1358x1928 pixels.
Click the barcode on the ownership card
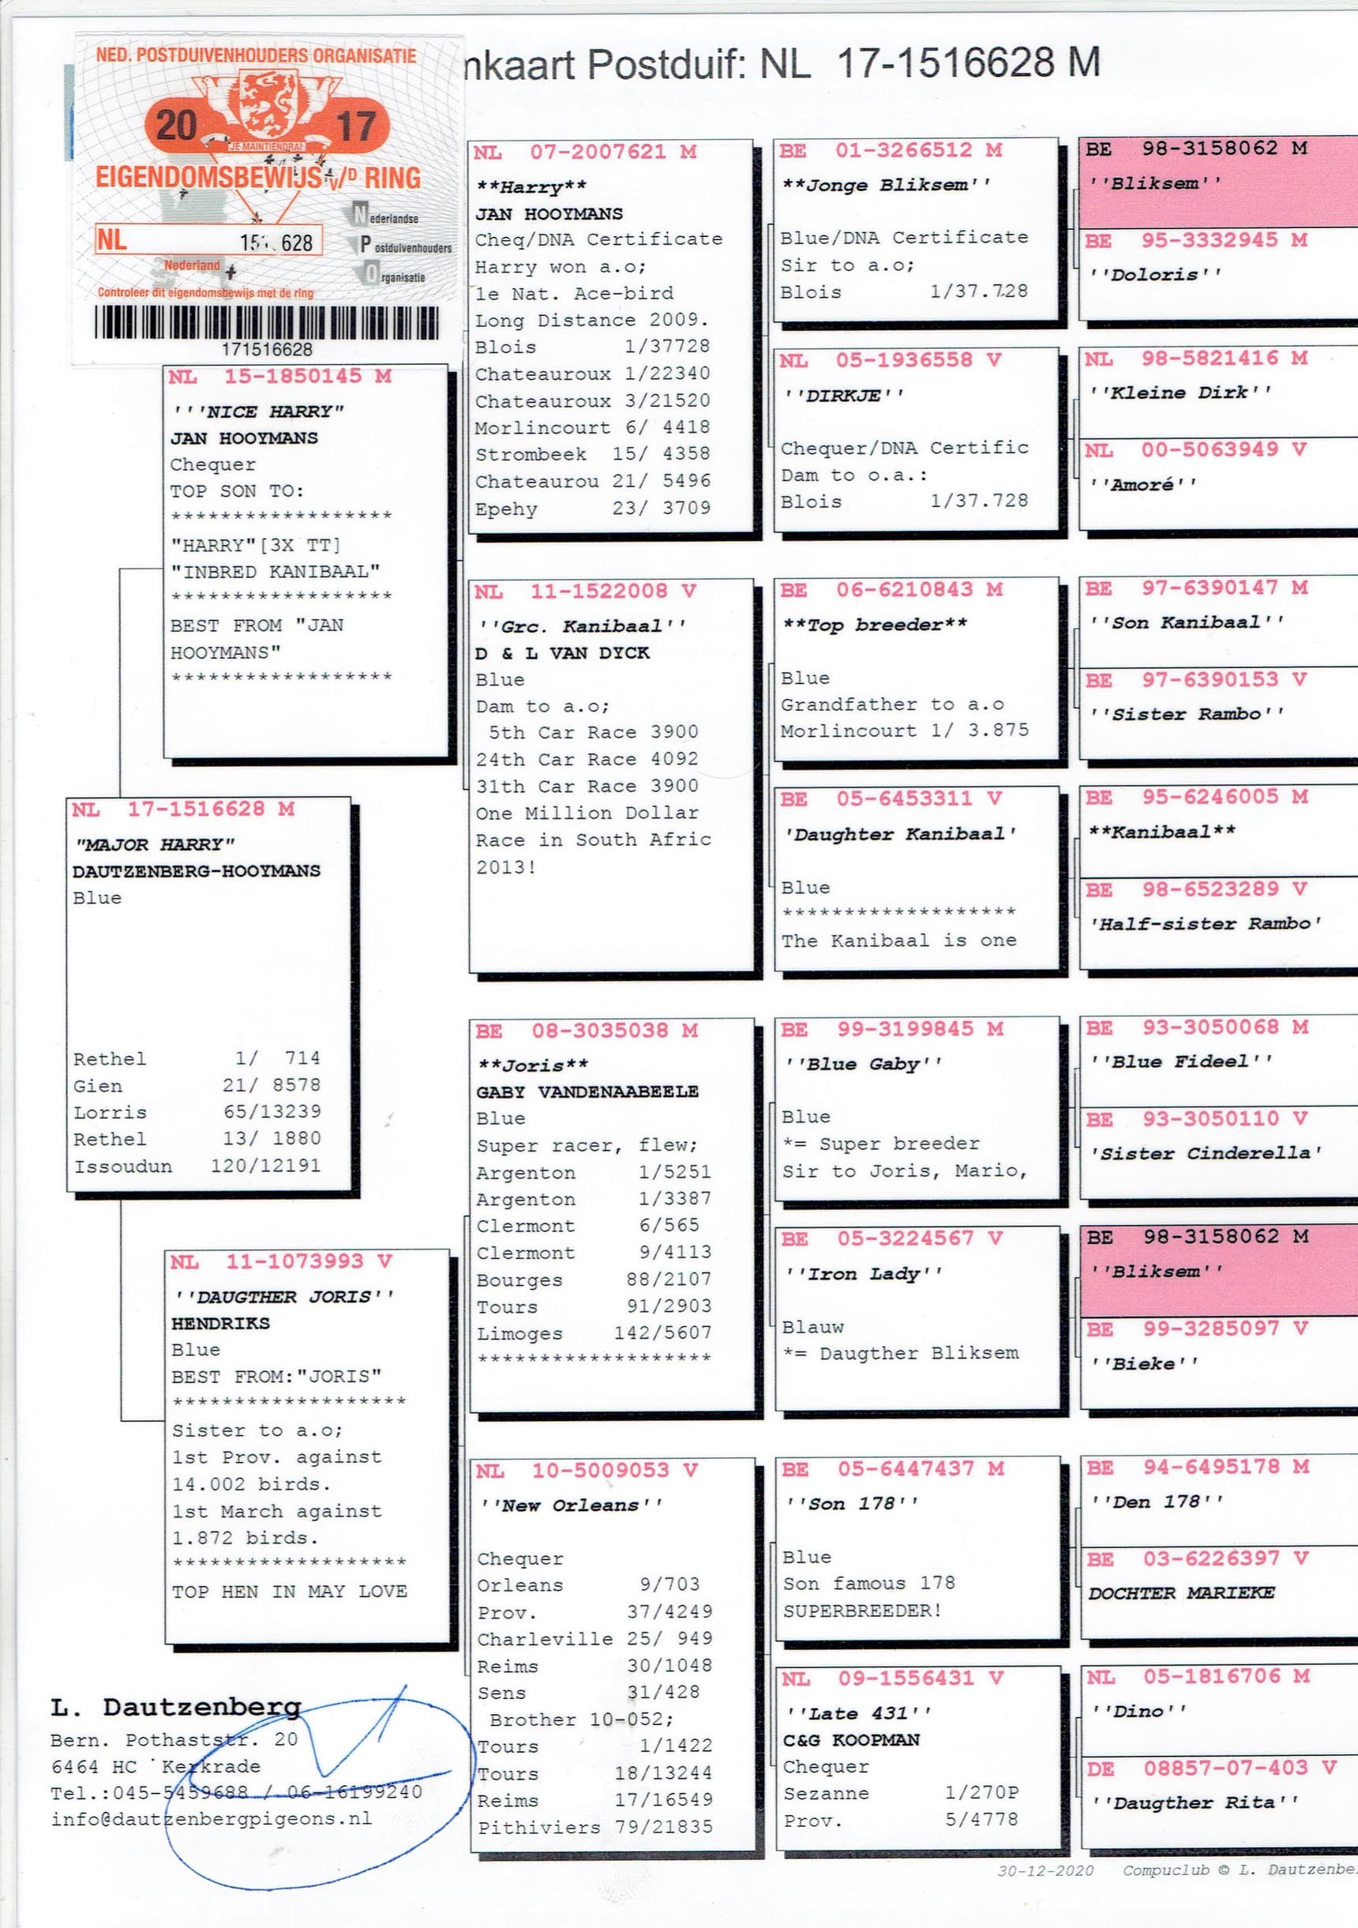point(266,322)
